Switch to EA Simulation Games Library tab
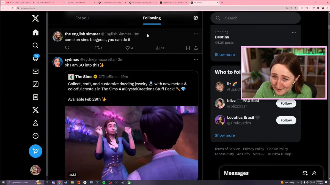This screenshot has height=185, width=330. pos(112,2)
